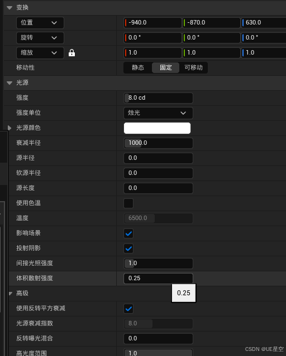Click the rotation Z field 0.0°
The image size is (286, 356).
pos(264,38)
